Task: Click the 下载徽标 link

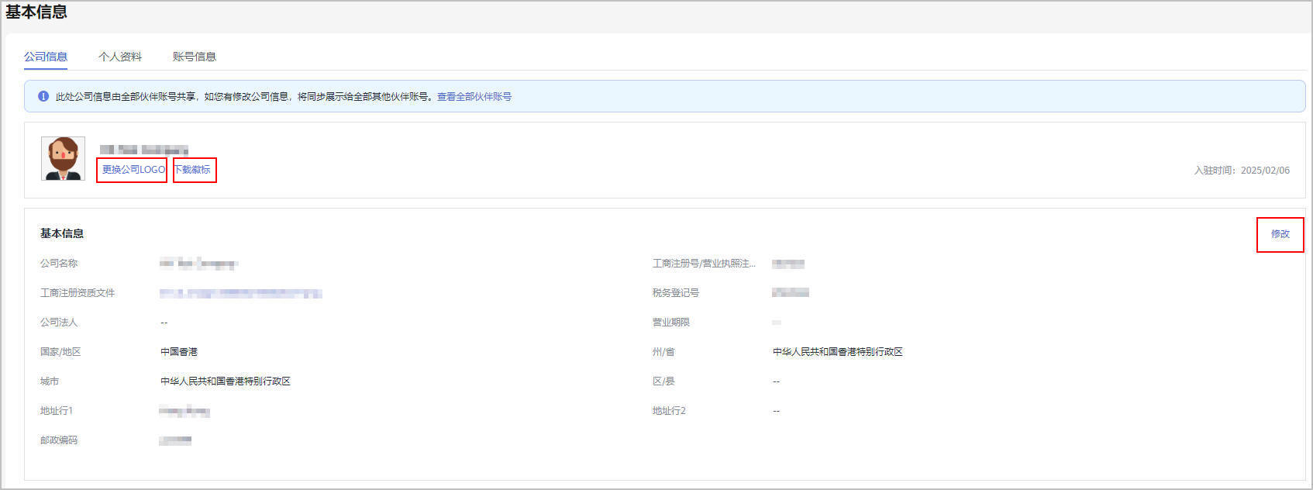Action: click(192, 170)
